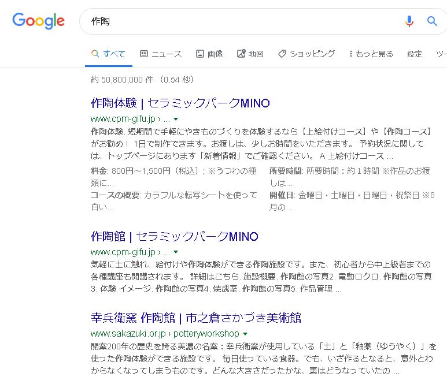The height and width of the screenshot is (384, 447).
Task: Open 作陶館 | セラミックパークMINO result
Action: pyautogui.click(x=175, y=237)
